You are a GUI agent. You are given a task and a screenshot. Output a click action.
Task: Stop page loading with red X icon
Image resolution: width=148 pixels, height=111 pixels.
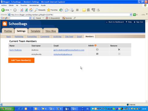22,10
